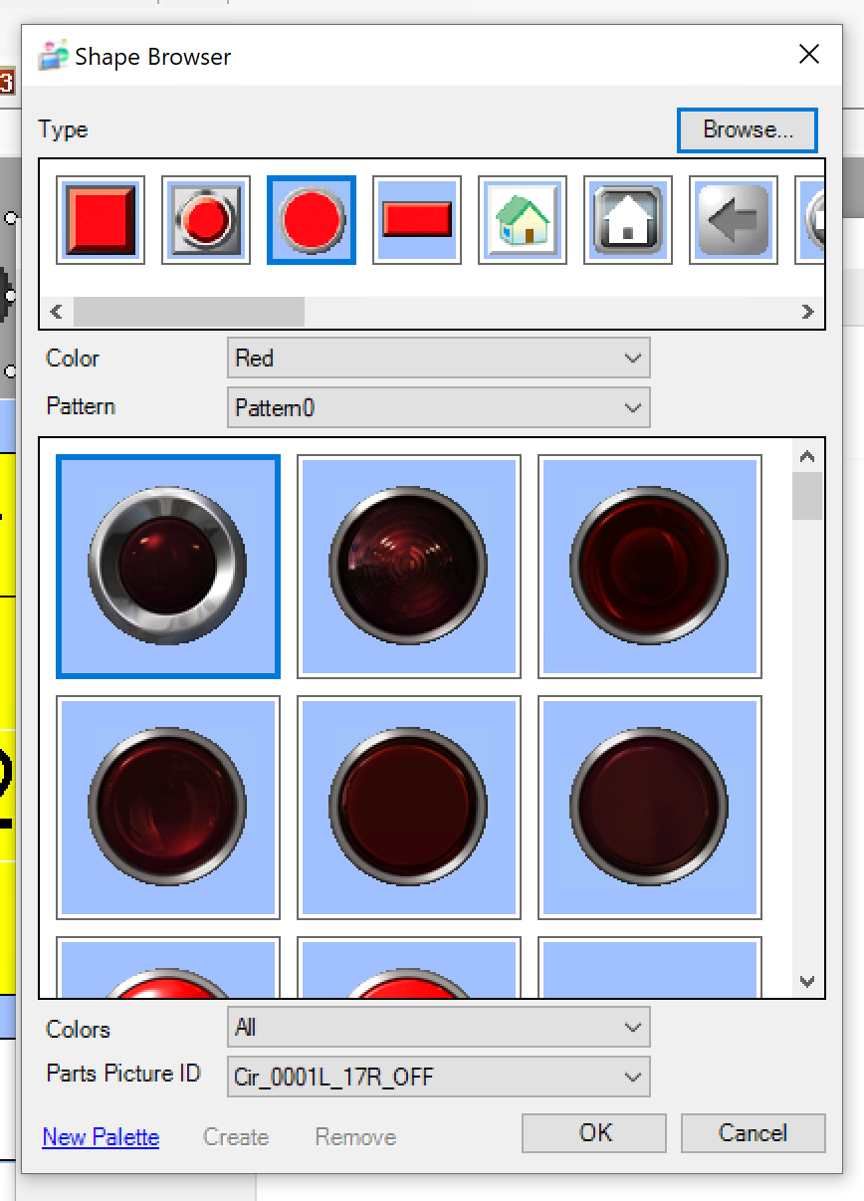This screenshot has height=1201, width=864.
Task: Choose the red circle lamp shape type
Action: pos(312,220)
